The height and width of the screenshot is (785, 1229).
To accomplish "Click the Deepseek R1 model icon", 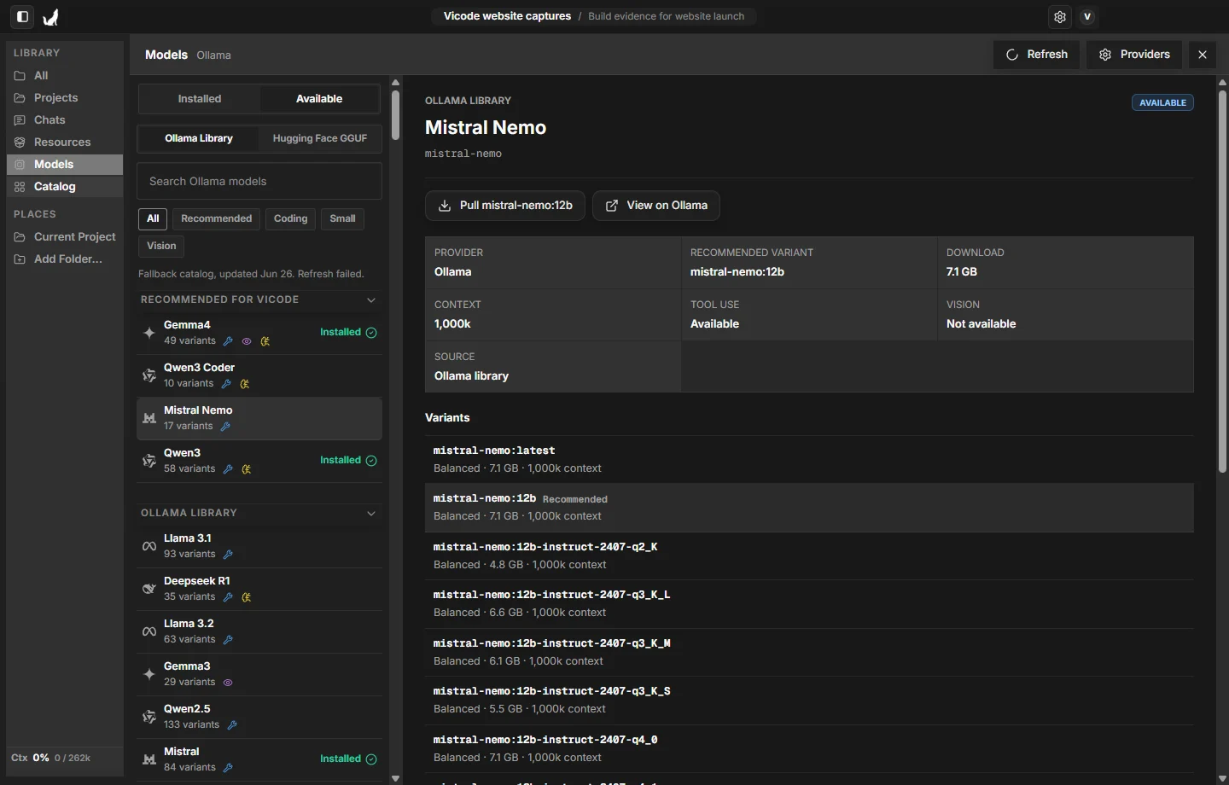I will click(x=149, y=589).
